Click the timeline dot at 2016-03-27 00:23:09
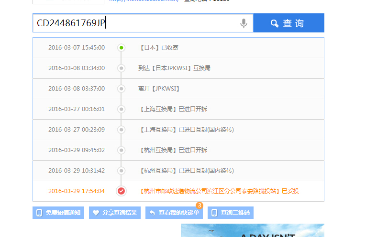Viewport: 388px width, 237px height. pos(121,130)
